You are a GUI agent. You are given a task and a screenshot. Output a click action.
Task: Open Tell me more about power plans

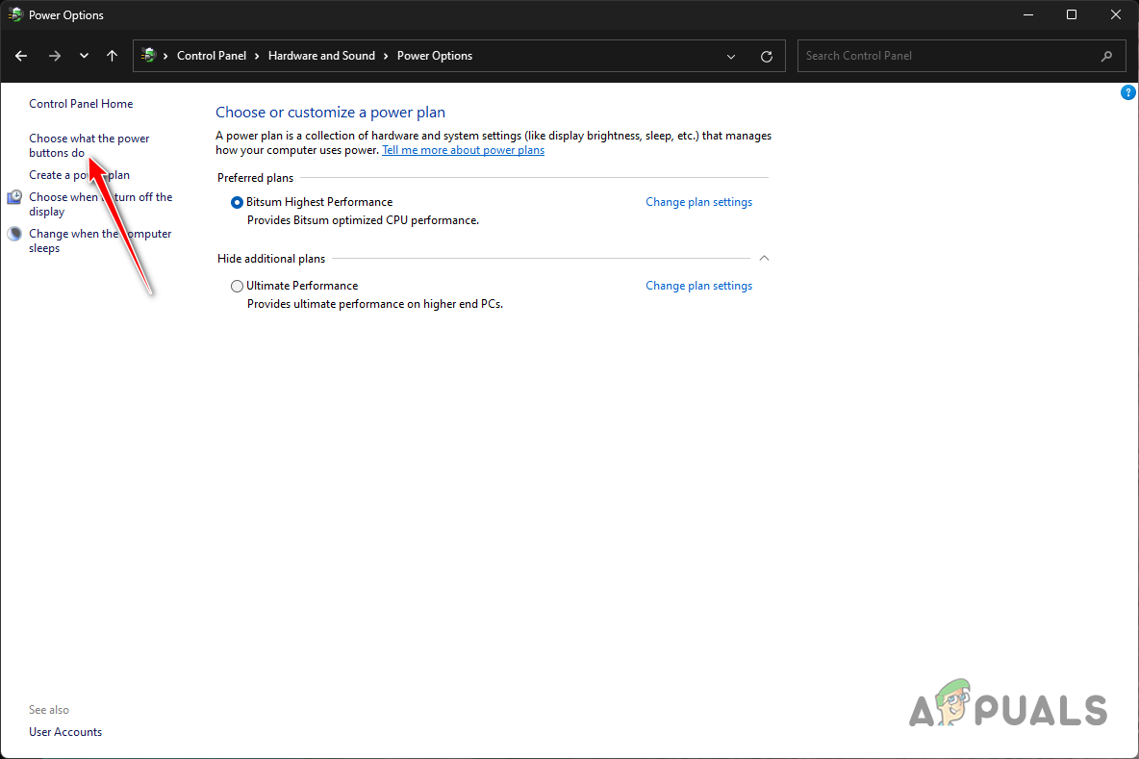point(463,150)
